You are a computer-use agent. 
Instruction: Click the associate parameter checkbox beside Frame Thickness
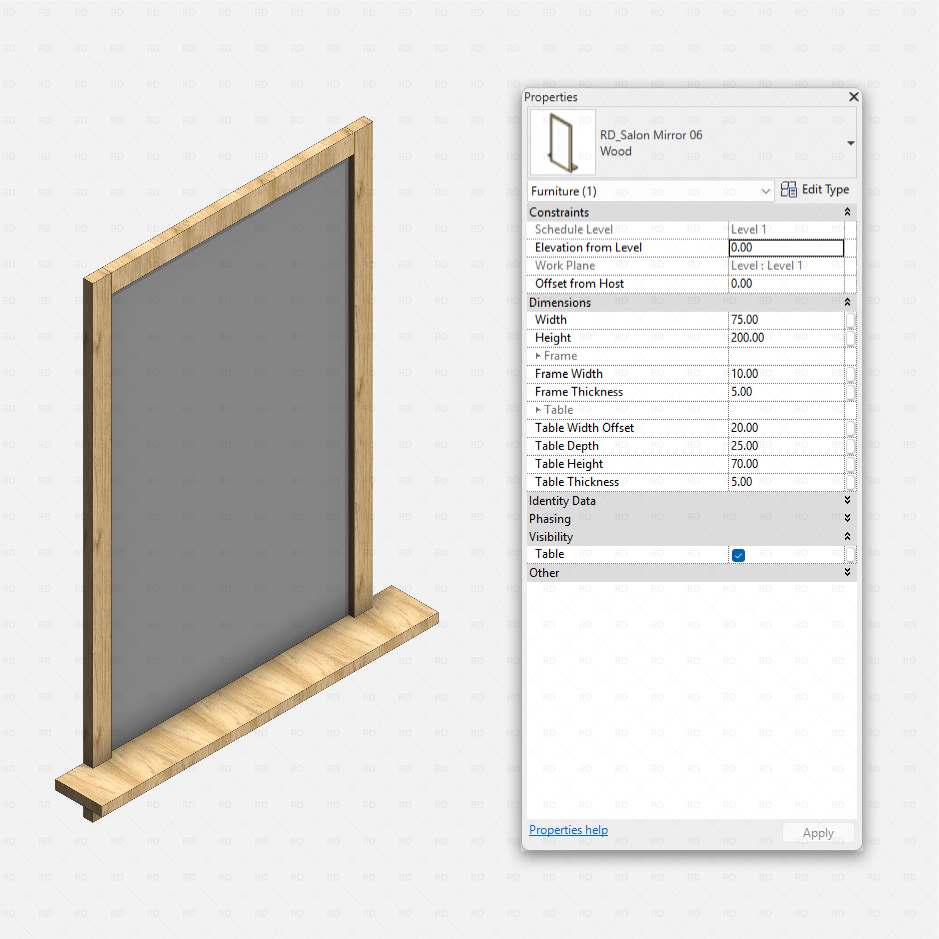tap(851, 391)
